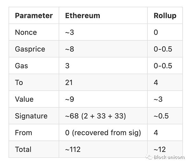Click the WeChat logo icon in watermark
The height and width of the screenshot is (165, 191).
[149, 157]
